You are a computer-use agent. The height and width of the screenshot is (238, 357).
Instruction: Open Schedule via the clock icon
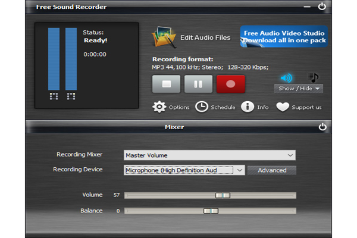point(202,107)
